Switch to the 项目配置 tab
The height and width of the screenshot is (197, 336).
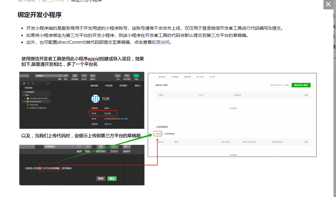(123, 86)
